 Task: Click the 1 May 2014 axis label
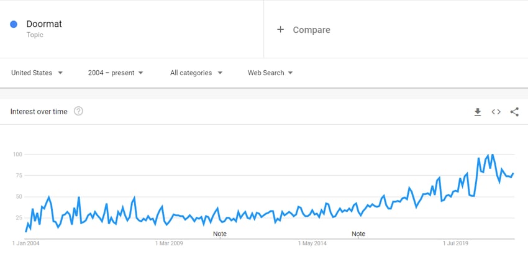tap(312, 243)
